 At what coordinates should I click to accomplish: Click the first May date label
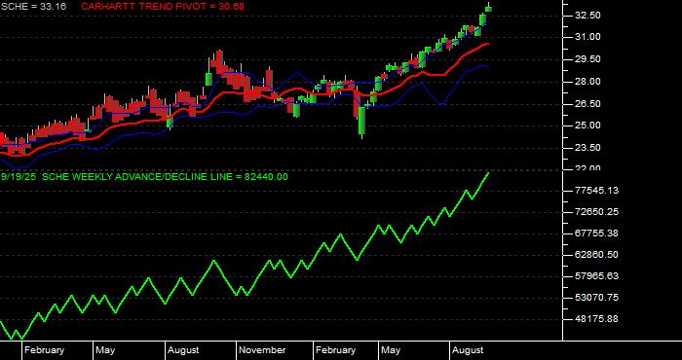click(105, 350)
